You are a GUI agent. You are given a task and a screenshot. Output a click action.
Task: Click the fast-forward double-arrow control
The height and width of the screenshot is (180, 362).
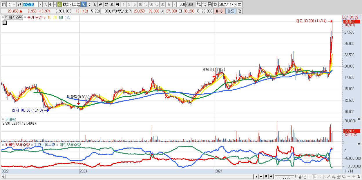[271, 177]
